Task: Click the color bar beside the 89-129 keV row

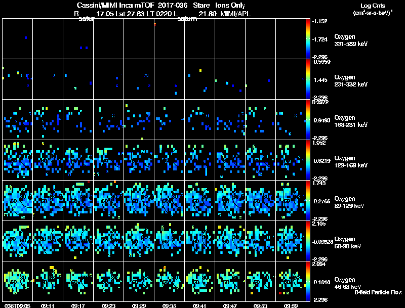Action: [308, 200]
